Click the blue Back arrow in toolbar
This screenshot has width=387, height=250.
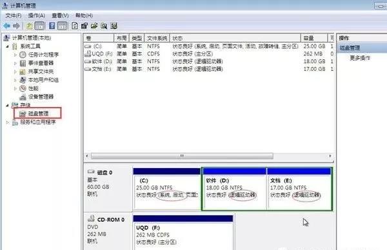[7, 26]
